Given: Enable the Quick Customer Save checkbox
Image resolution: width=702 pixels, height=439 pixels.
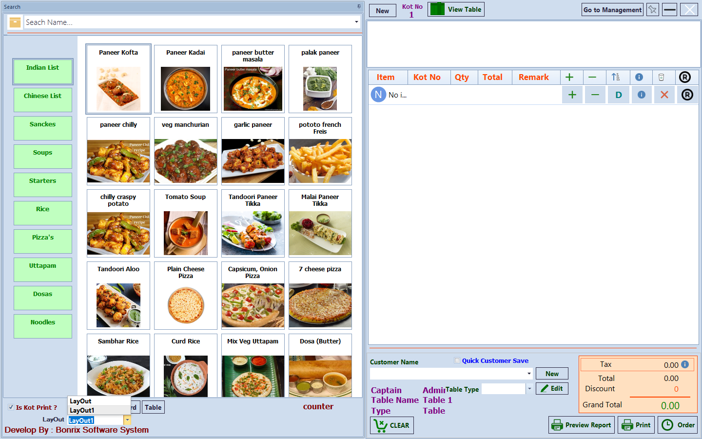Looking at the screenshot, I should pos(457,360).
